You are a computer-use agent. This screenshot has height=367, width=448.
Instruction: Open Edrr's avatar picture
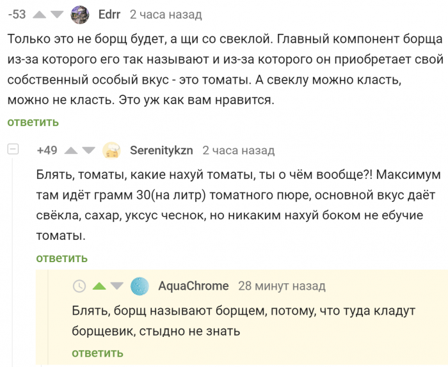[x=80, y=14]
